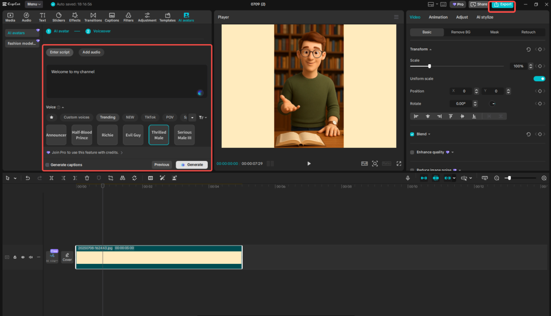Toggle Uniform scale off
551x316 pixels.
539,79
